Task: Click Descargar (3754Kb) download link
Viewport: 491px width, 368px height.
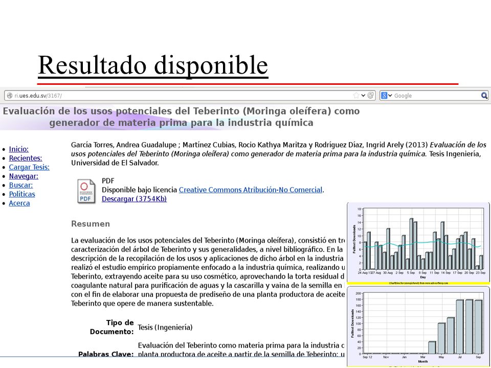Action: 134,199
